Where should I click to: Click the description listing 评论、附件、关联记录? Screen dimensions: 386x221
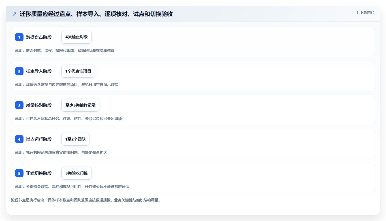tap(69, 118)
